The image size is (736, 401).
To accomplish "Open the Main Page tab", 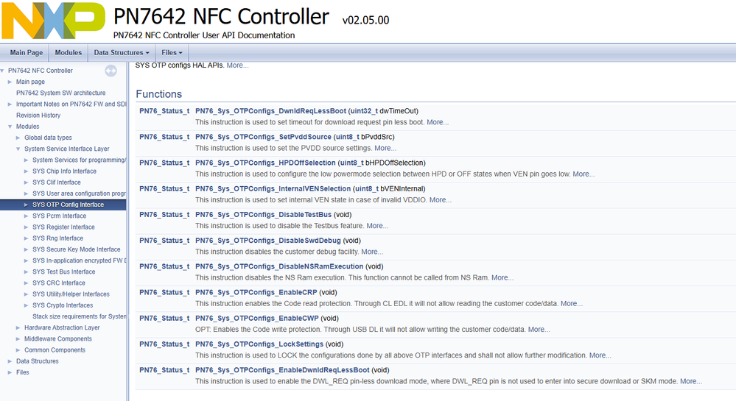I will click(27, 52).
